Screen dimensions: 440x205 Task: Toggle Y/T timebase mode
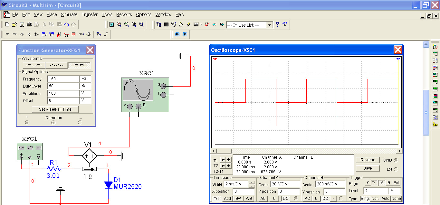click(x=217, y=199)
